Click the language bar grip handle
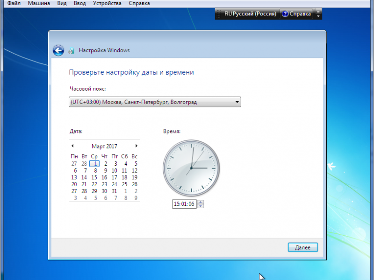Viewport: 374px width, 280px height. pyautogui.click(x=218, y=14)
